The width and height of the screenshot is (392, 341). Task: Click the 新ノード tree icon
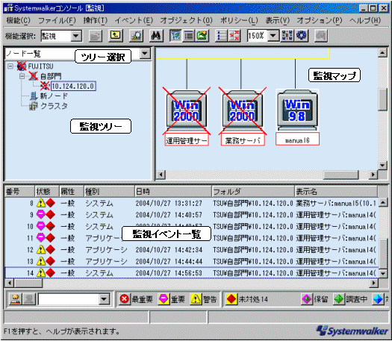pos(34,96)
